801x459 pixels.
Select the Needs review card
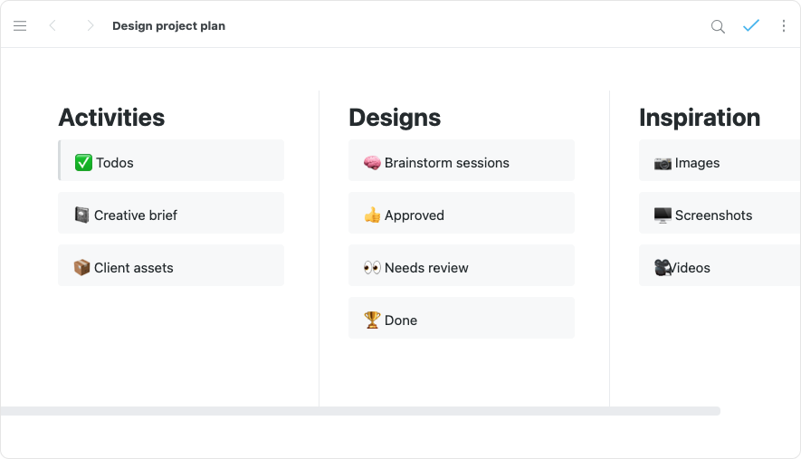(462, 266)
